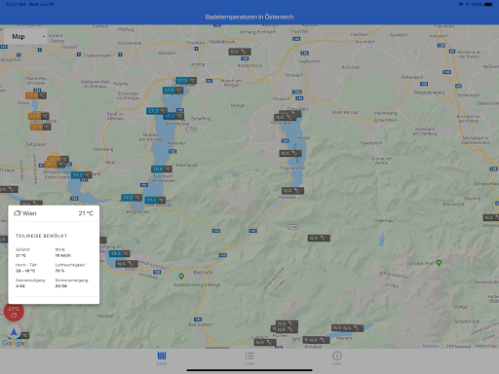Select the 15.2 °C lake marker
The height and width of the screenshot is (374, 499).
coord(173,116)
